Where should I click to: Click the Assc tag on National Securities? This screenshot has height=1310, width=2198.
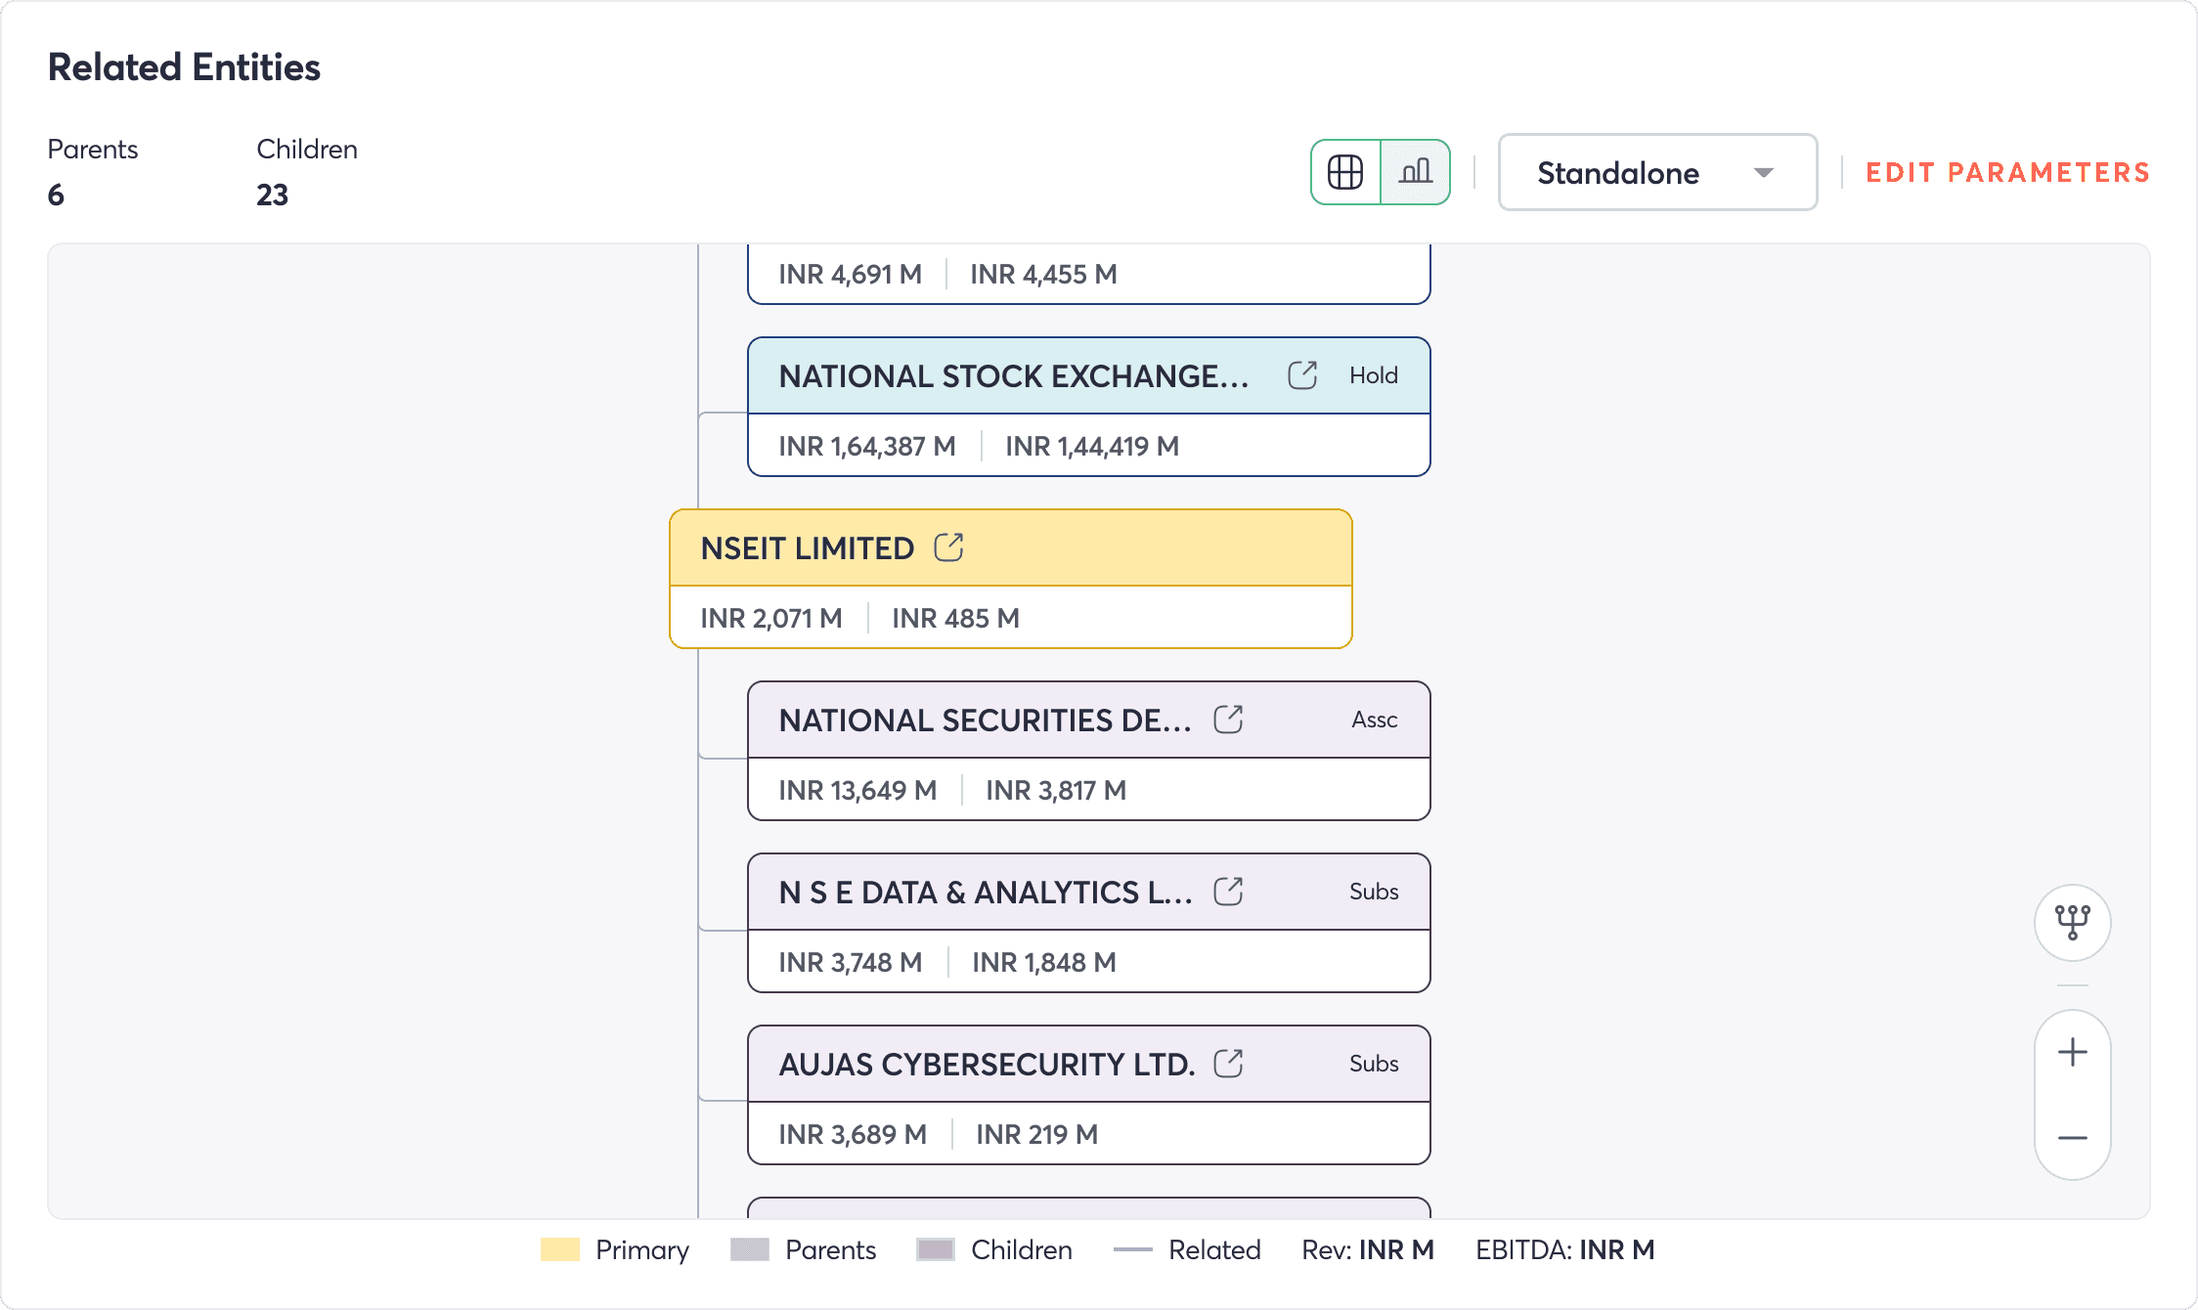pos(1375,720)
